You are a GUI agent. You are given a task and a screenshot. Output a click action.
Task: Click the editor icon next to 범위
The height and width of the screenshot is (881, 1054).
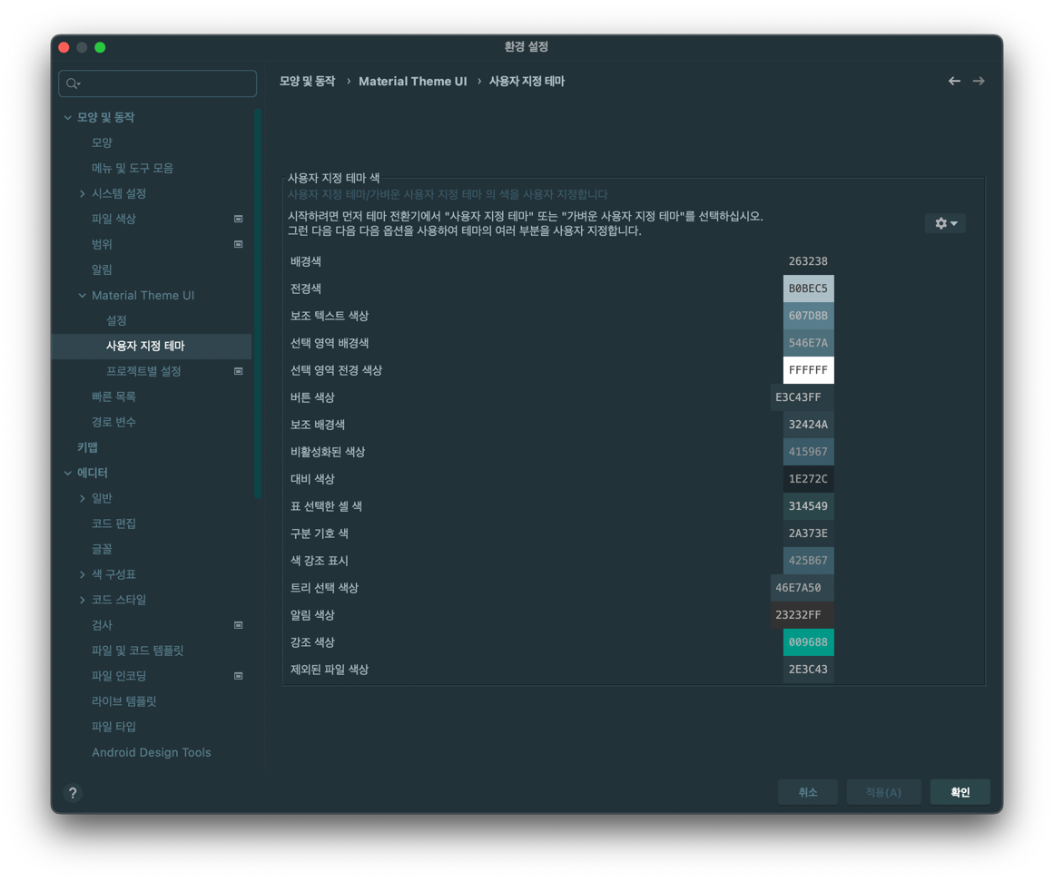tap(238, 243)
